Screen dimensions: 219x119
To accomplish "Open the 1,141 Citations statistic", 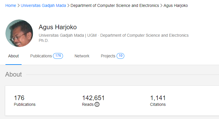I will tap(158, 98).
